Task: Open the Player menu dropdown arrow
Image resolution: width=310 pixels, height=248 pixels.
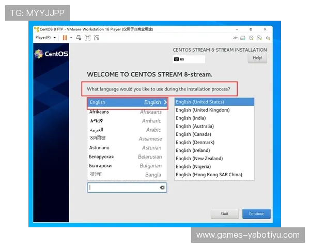Action: coord(55,38)
